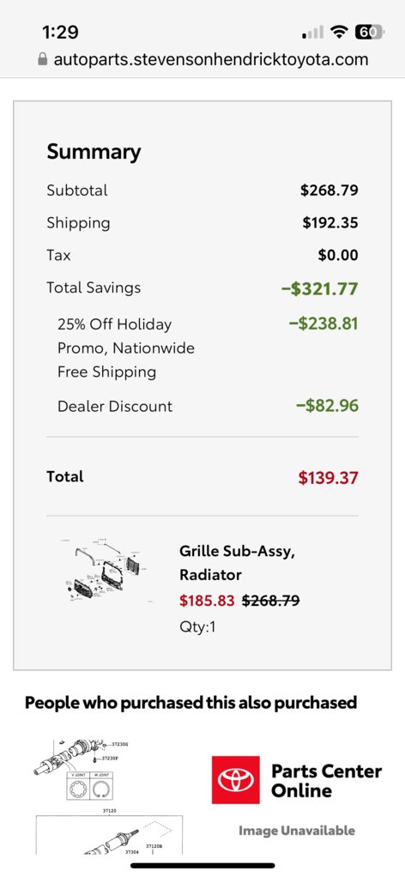
Task: Open the driveshaft parts diagram thumbnail
Action: [108, 795]
